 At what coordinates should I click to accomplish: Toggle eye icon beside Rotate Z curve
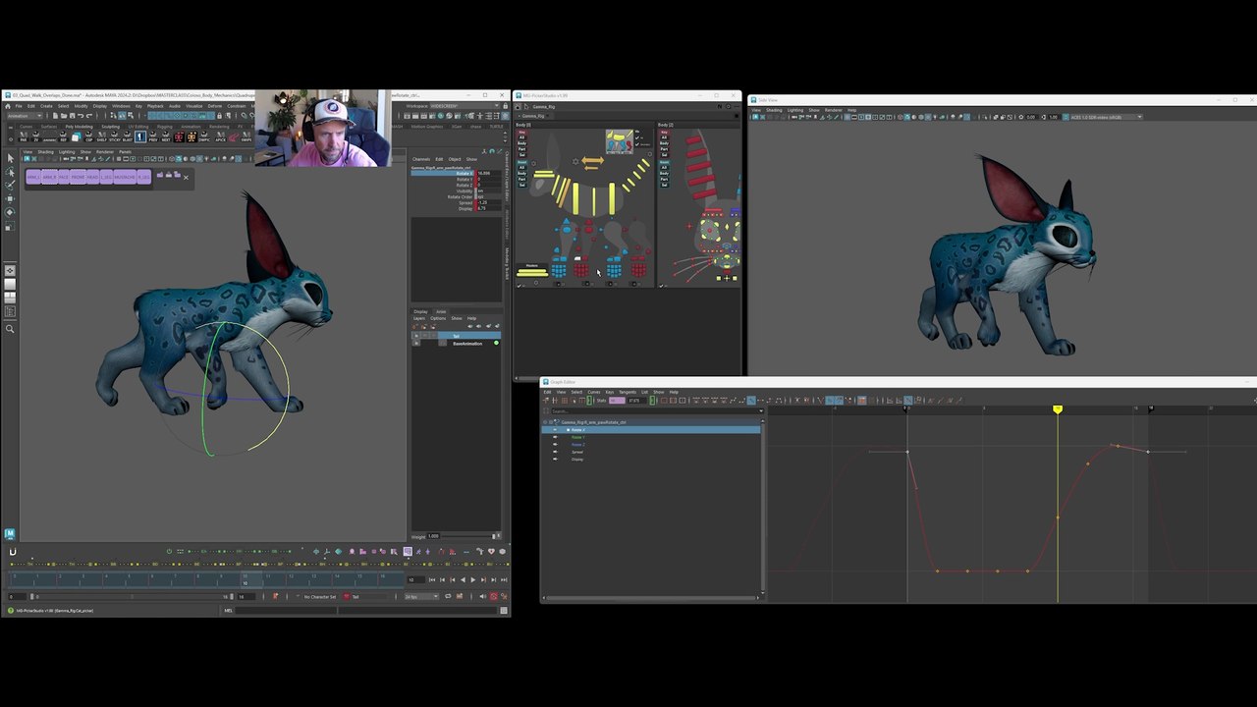tap(555, 445)
